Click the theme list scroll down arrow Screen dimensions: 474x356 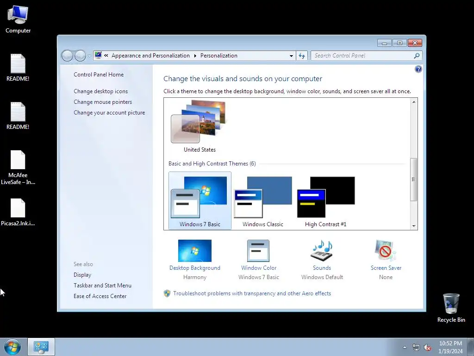click(414, 226)
